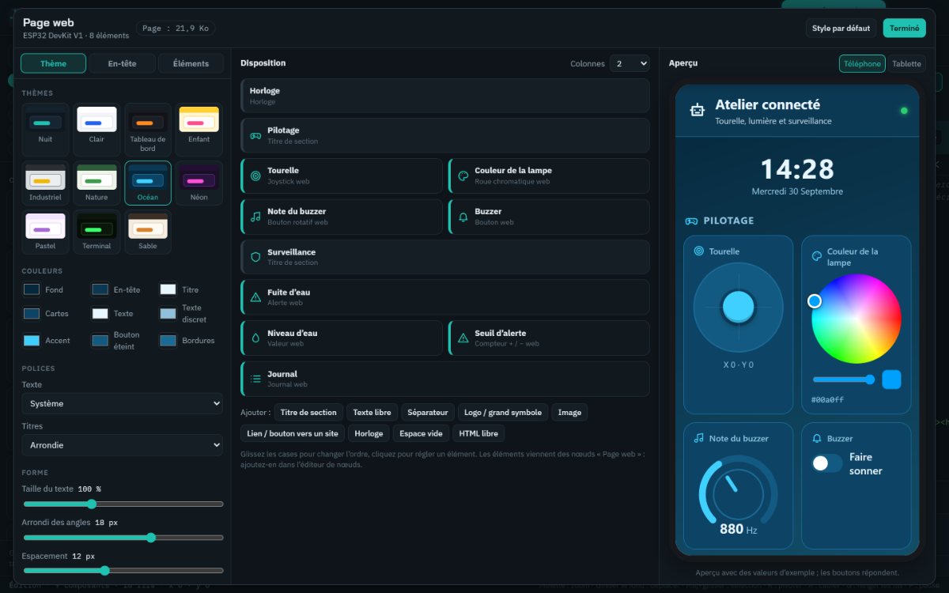949x593 pixels.
Task: Add an Horloge element
Action: point(369,433)
